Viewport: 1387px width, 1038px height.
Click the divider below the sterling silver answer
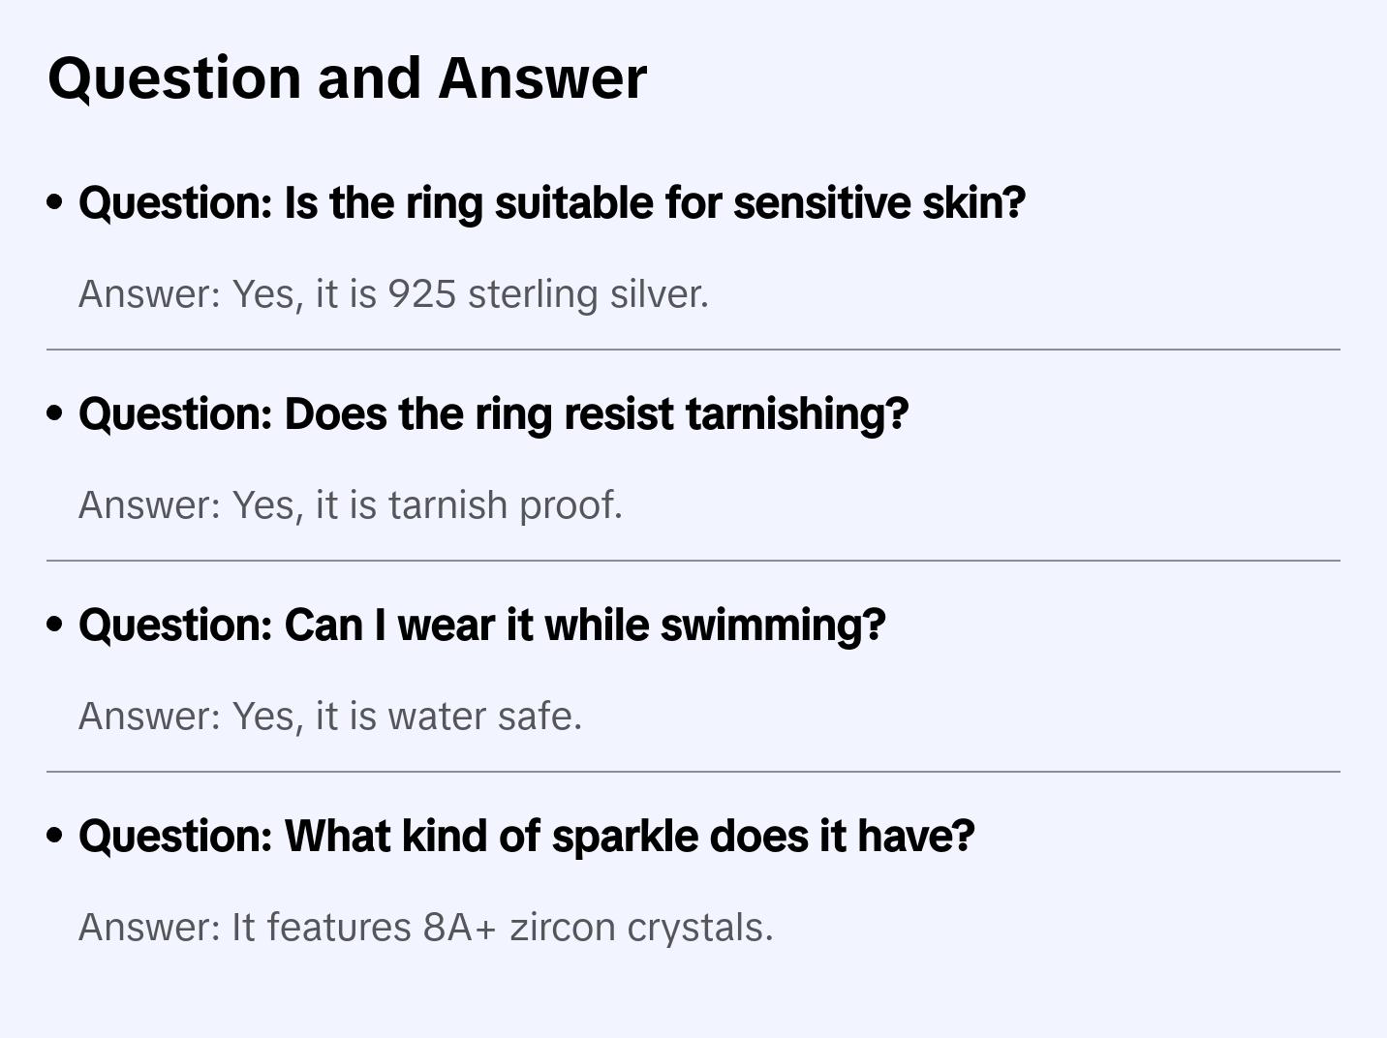tap(693, 350)
